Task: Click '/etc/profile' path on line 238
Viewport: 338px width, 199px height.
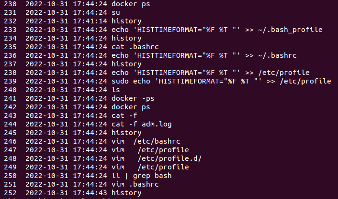Action: 284,73
